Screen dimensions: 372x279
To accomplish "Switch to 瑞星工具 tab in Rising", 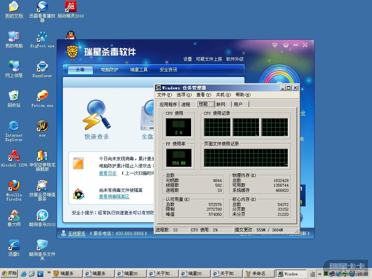I will 139,69.
